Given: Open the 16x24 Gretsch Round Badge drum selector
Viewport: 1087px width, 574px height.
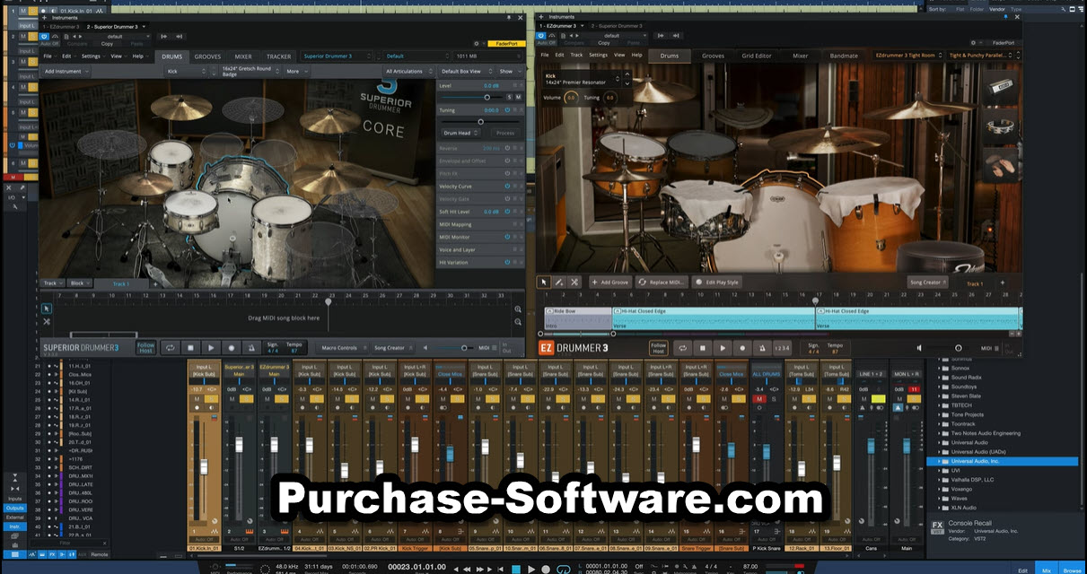Looking at the screenshot, I should (x=246, y=71).
